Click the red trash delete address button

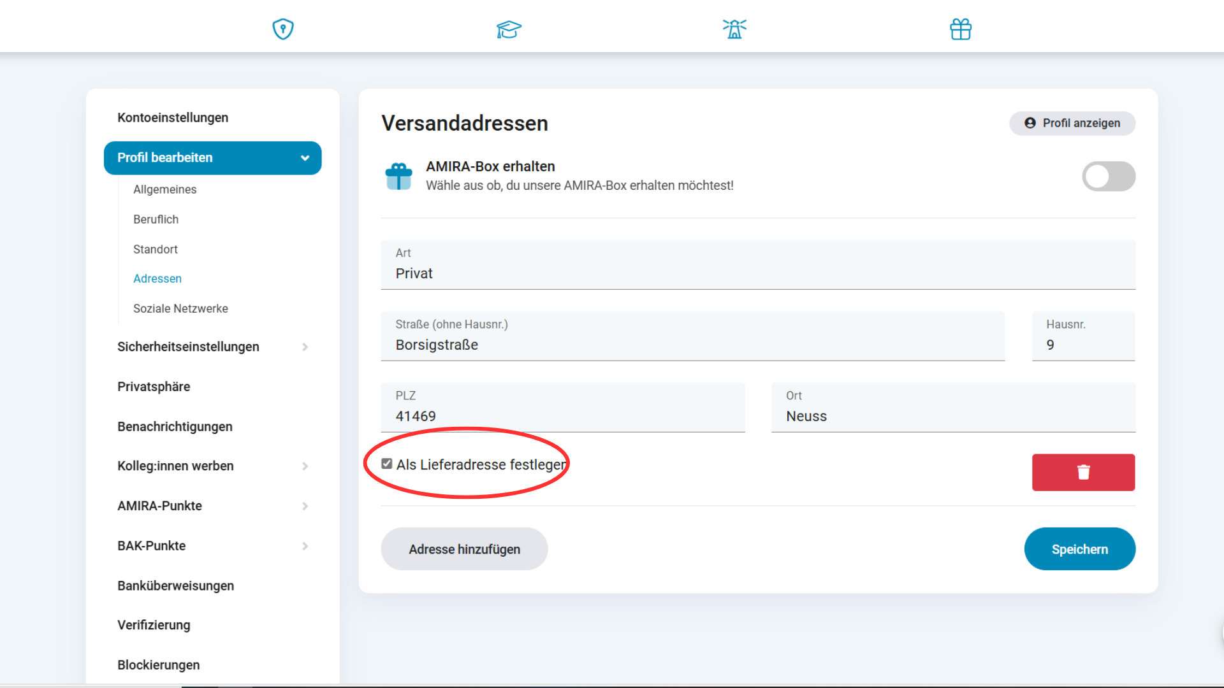pyautogui.click(x=1083, y=472)
